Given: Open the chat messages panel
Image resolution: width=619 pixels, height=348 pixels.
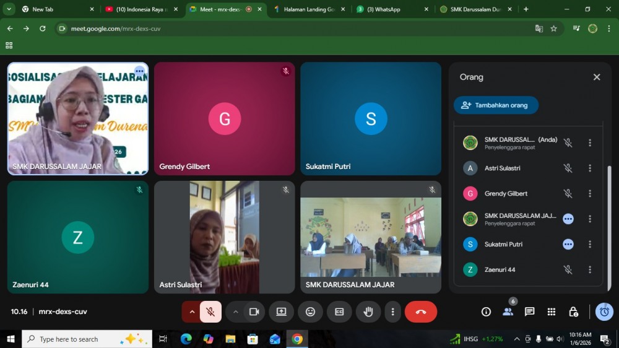Looking at the screenshot, I should (x=529, y=312).
